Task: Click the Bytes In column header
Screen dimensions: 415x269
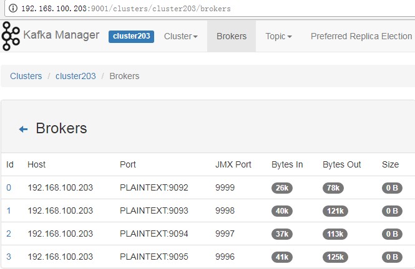Action: pos(287,164)
